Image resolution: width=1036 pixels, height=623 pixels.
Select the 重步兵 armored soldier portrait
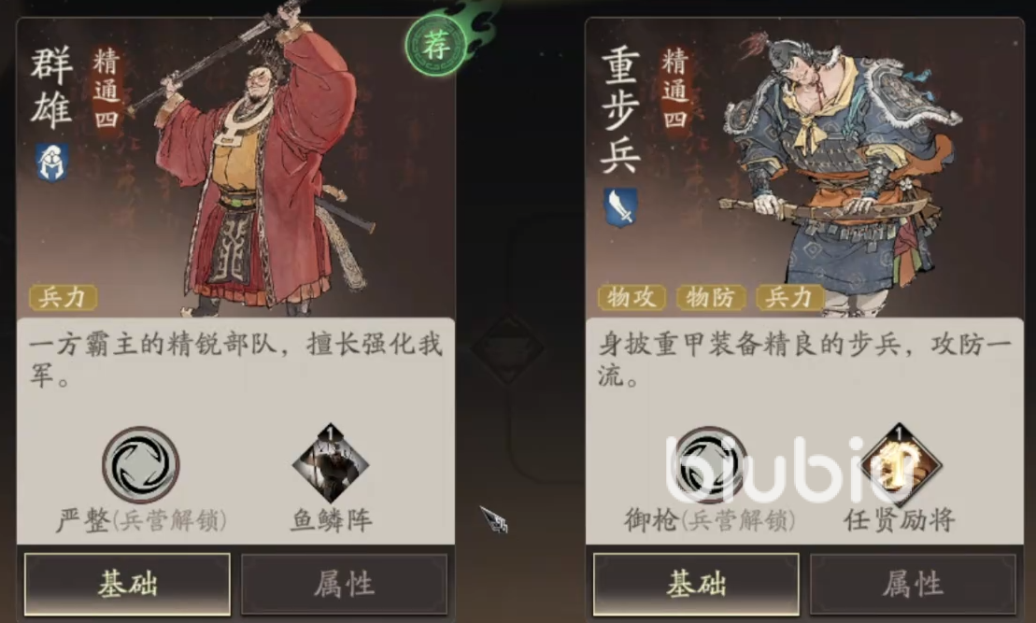pyautogui.click(x=839, y=172)
